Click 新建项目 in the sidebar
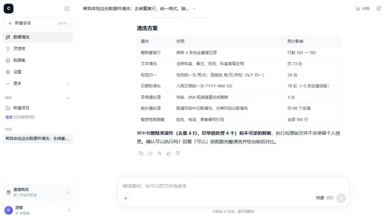The width and height of the screenshot is (391, 220). pos(38,108)
